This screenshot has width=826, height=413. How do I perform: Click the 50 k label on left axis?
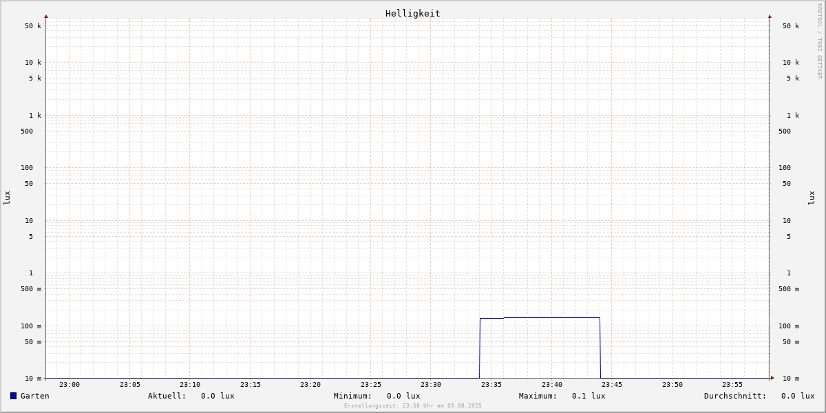33,26
